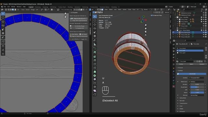
Task: Select the Move tool in 3D viewport toolbar
Action: 95,25
